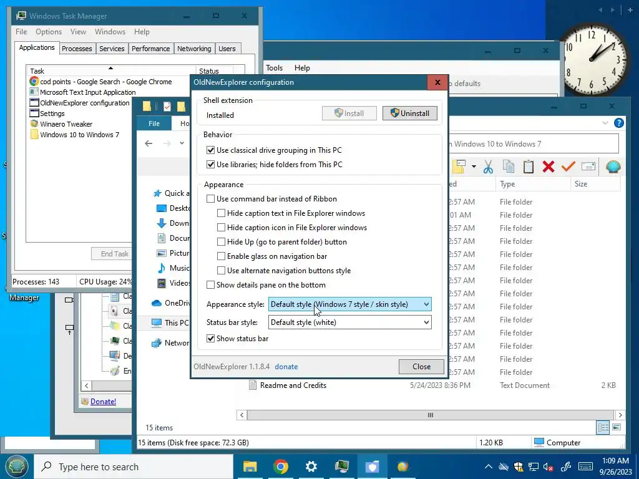The image size is (639, 479).
Task: Show hidden tray icons chevron
Action: tap(488, 467)
